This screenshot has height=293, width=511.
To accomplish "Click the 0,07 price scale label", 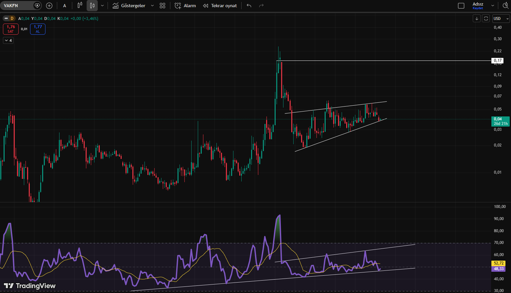I will [497, 96].
